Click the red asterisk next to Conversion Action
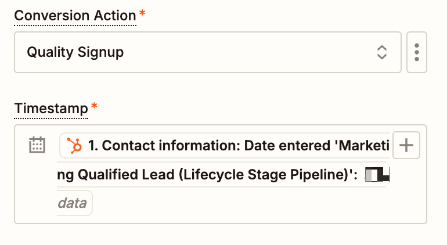447x245 pixels. 142,14
